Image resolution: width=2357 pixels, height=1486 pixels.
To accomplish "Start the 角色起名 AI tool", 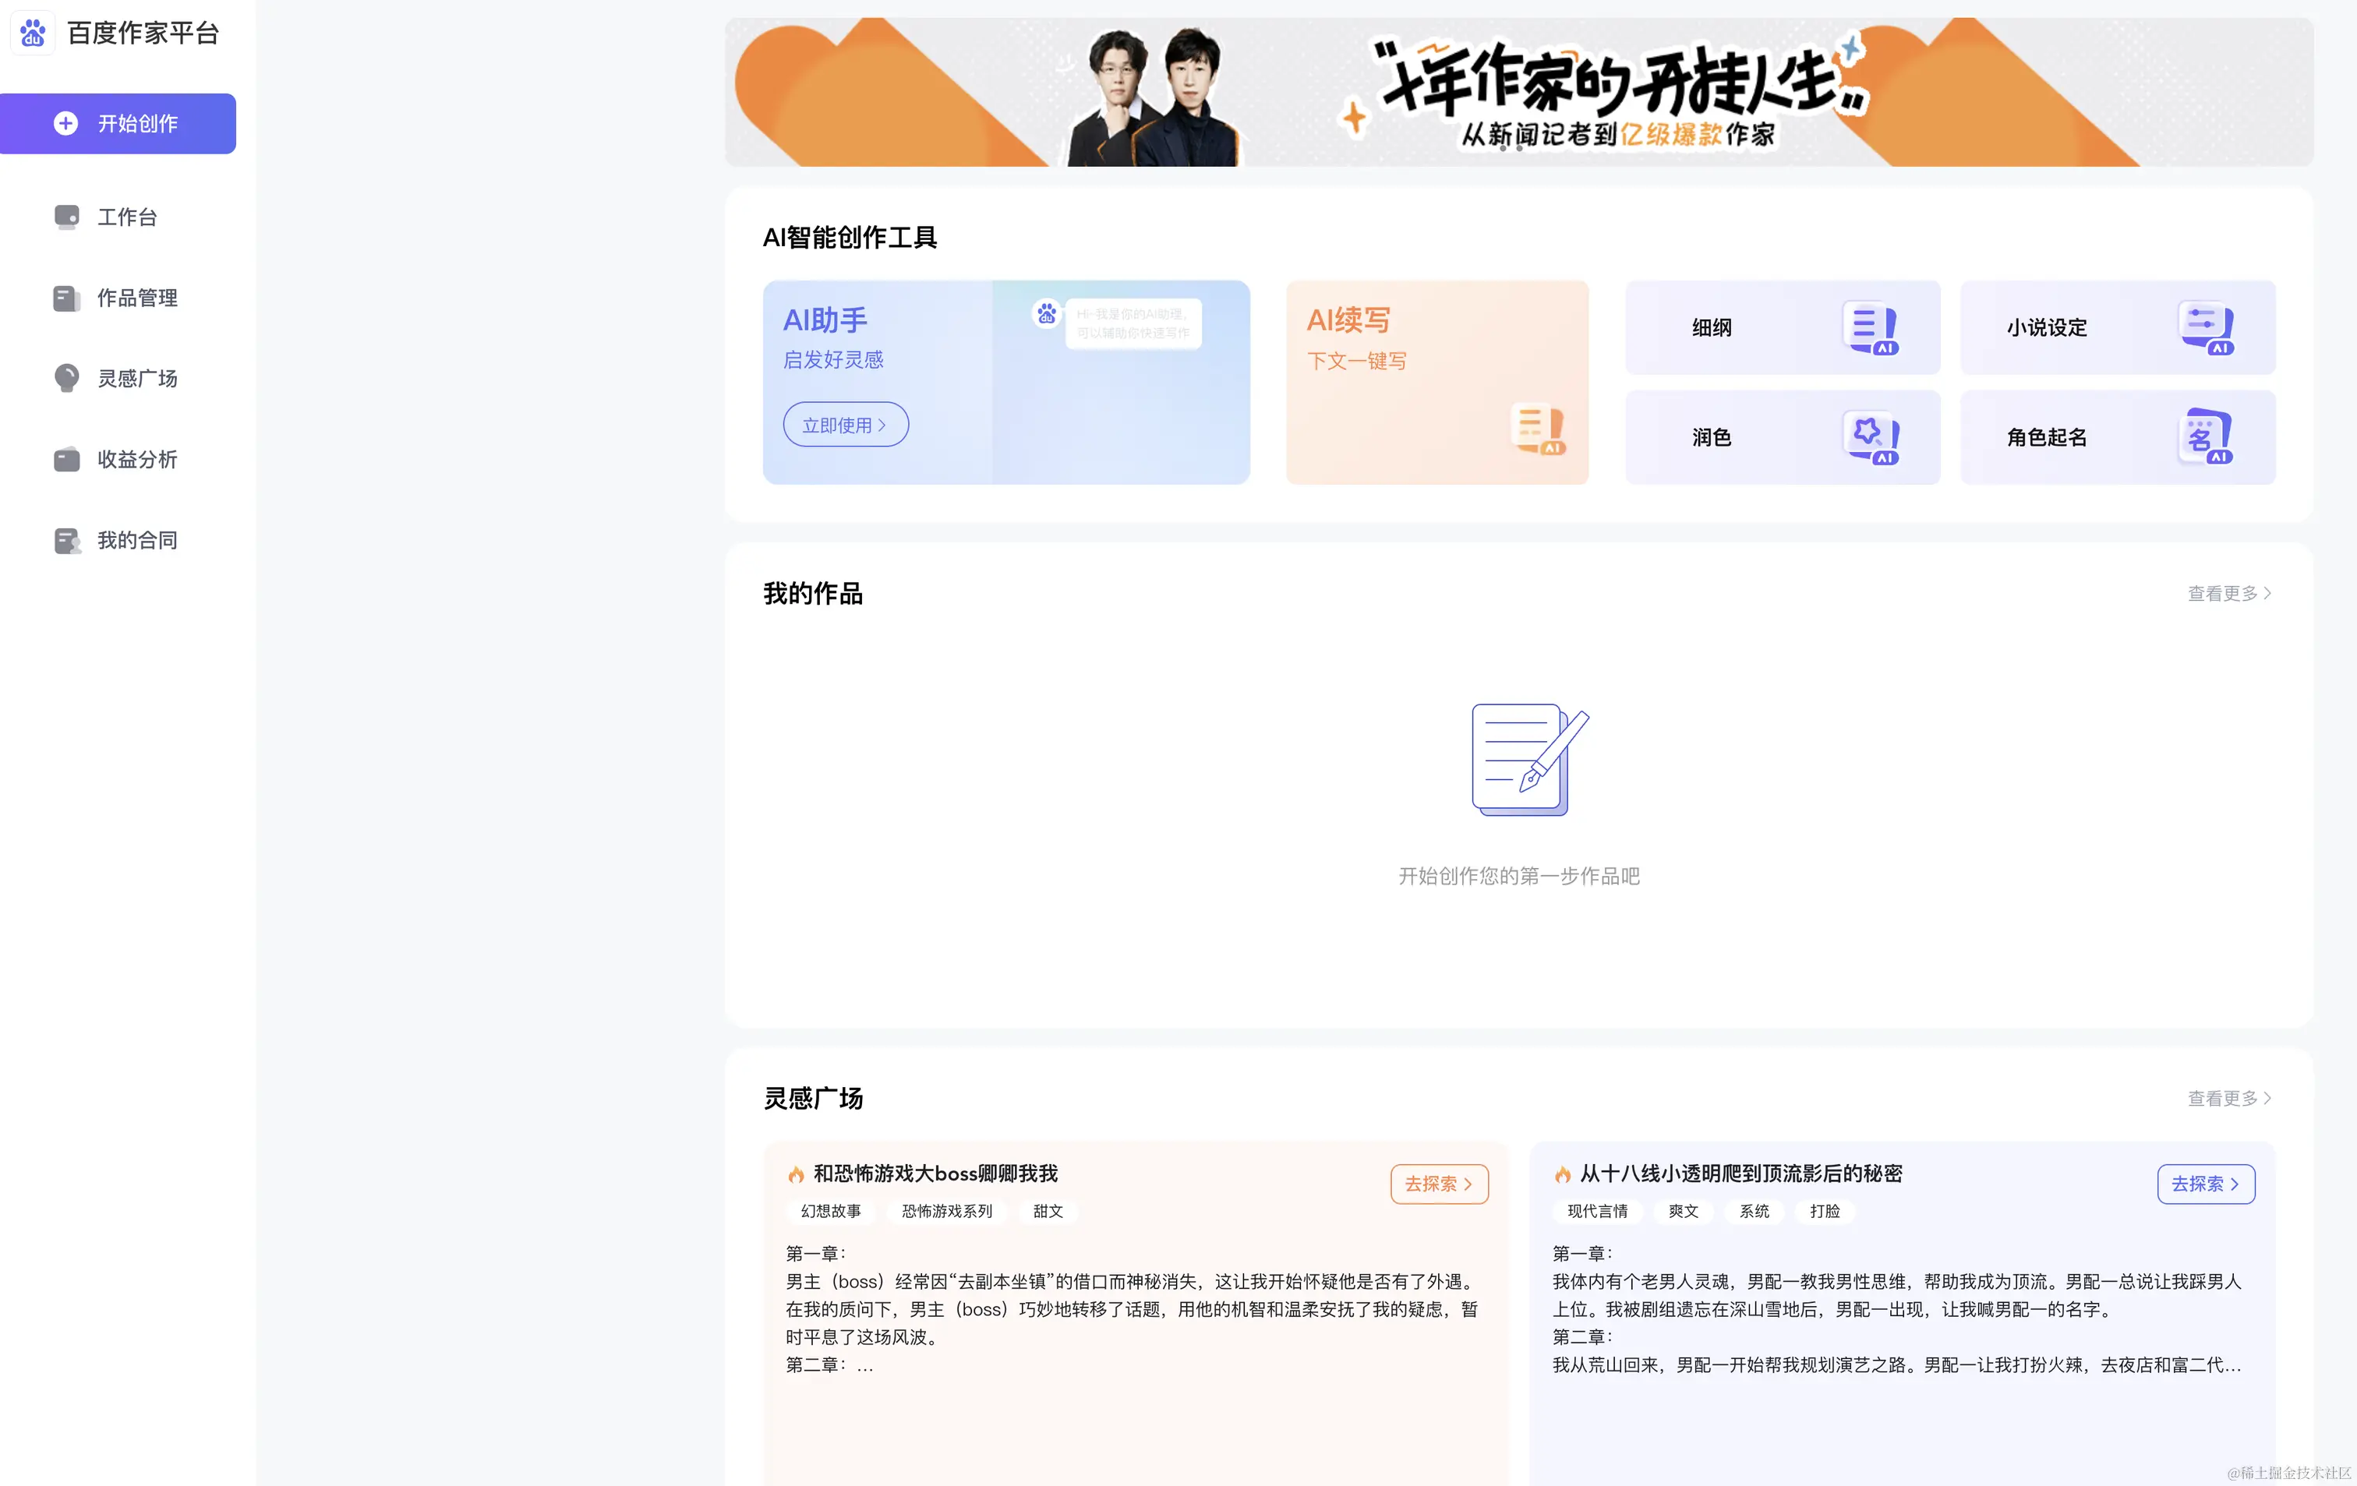I will 2117,437.
